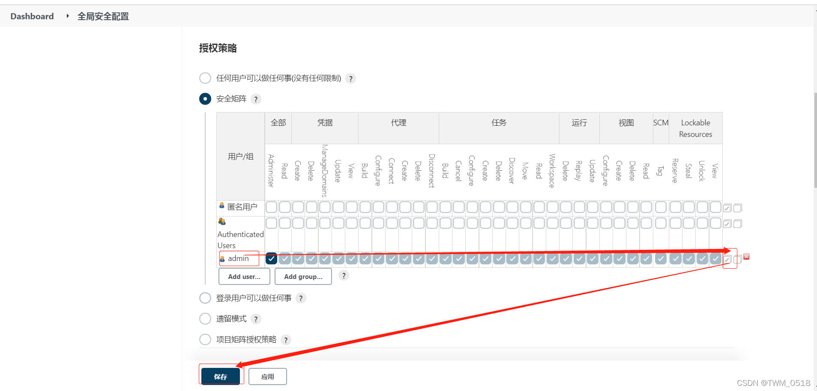Viewport: 817px width, 391px height.
Task: Click the 匿名用户 row label
Action: pos(242,207)
